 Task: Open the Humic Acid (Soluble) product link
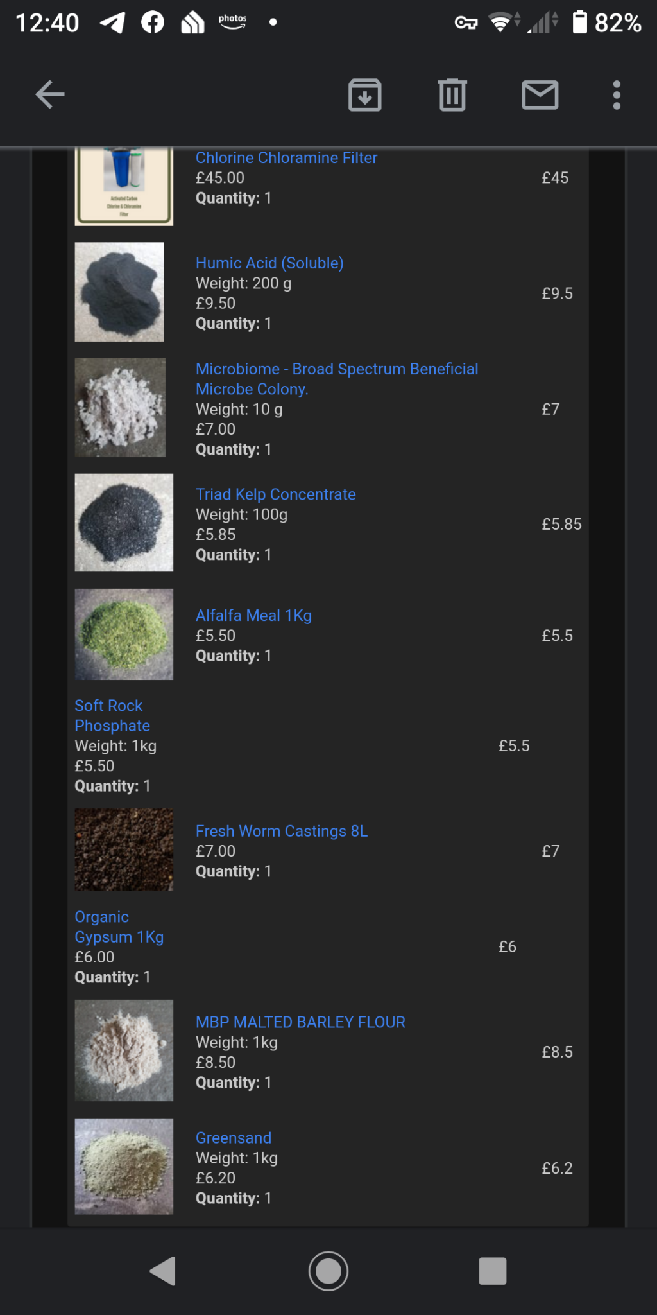coord(269,263)
